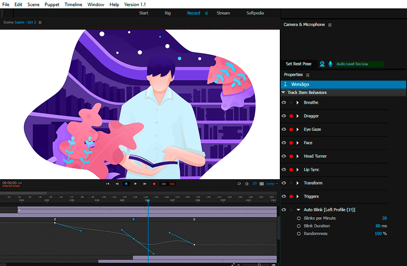Image resolution: width=407 pixels, height=266 pixels.
Task: Set playback speed to 0.5x
Action: [x=172, y=184]
